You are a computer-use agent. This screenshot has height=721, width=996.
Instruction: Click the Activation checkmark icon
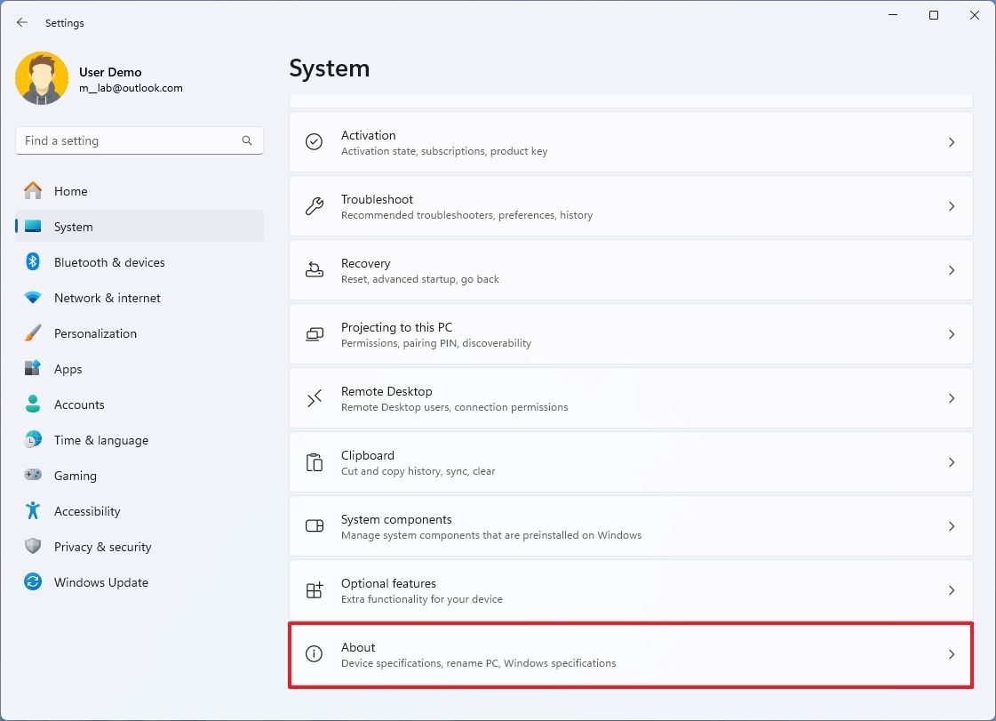314,141
